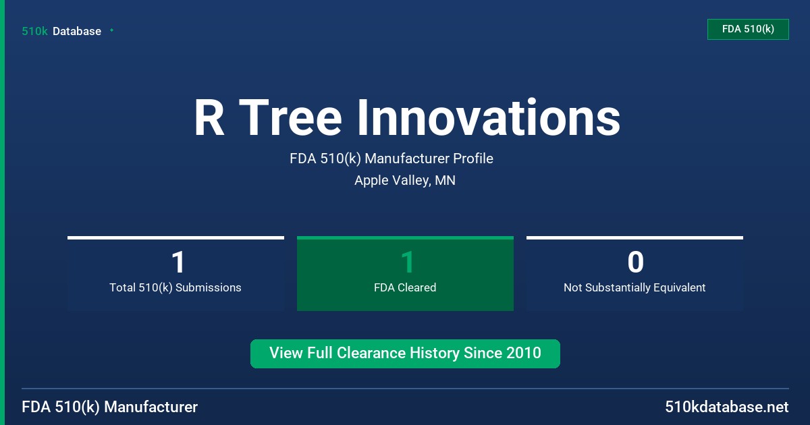The image size is (810, 425).
Task: Click the R Tree Innovations heading
Action: click(x=407, y=117)
